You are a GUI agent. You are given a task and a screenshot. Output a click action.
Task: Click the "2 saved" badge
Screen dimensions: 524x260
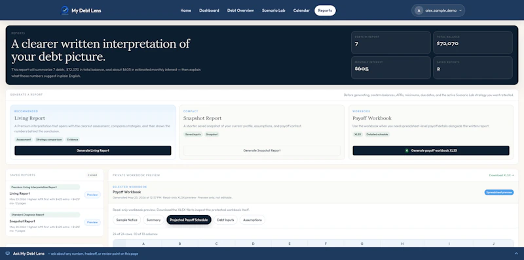(92, 175)
